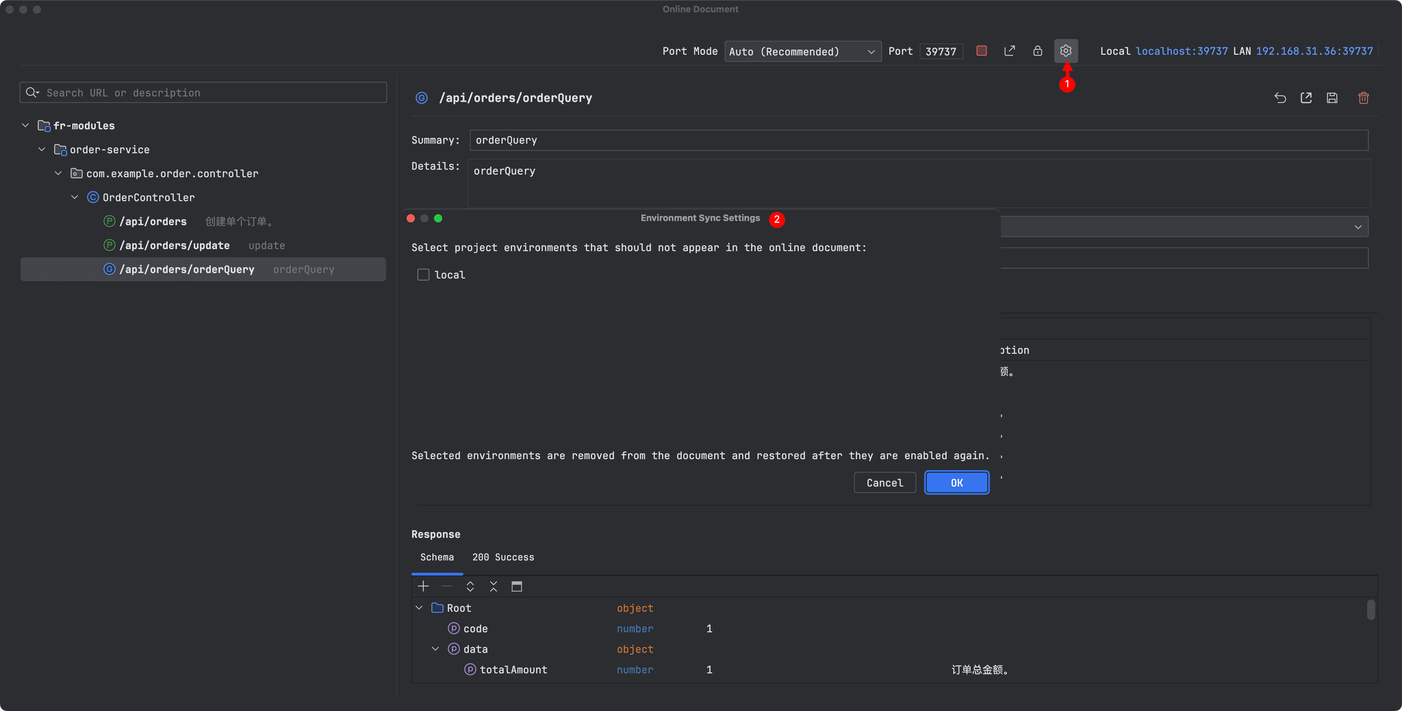Click the Details text area

[919, 183]
